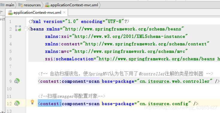Click the swagger comment on line 11
Viewport: 220px width, 113px height.
coord(72,96)
